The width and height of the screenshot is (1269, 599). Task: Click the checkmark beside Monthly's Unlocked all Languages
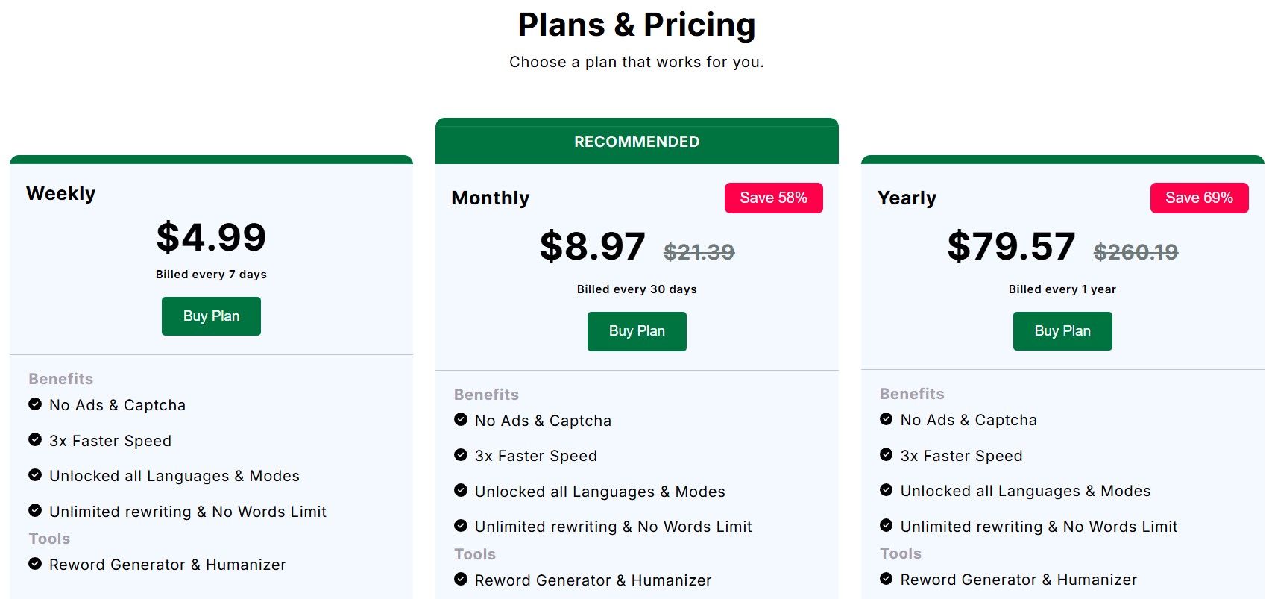coord(460,491)
